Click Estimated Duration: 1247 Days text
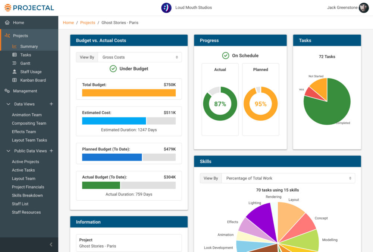Screen dimensions: 373x252 [129, 130]
